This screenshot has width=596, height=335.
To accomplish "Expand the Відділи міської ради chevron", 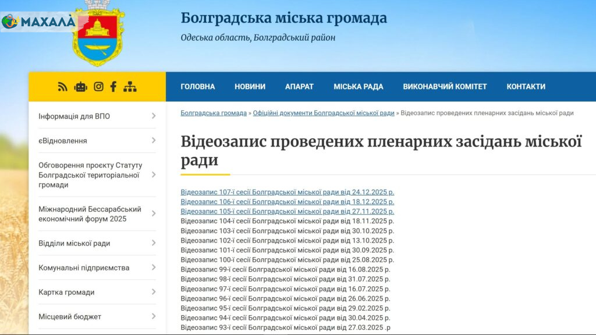I will pos(154,243).
